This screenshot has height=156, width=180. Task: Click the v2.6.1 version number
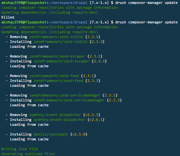(x=96, y=120)
